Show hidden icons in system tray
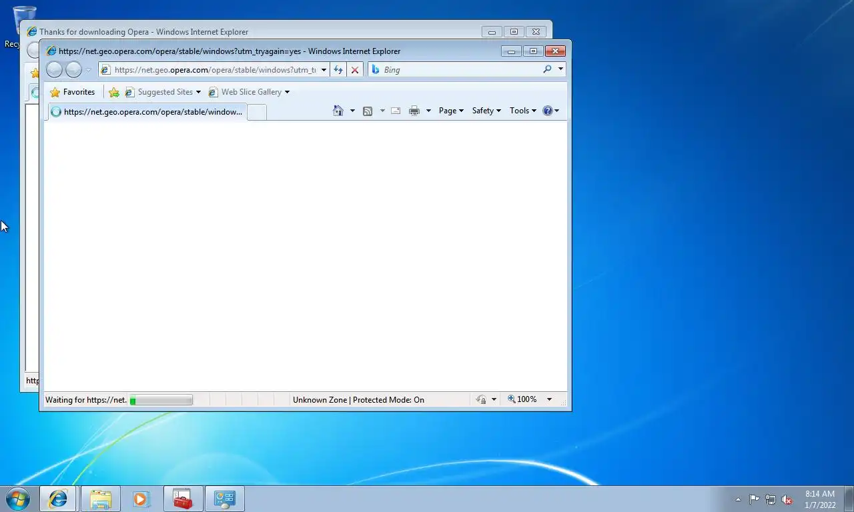Image resolution: width=854 pixels, height=512 pixels. (x=738, y=499)
